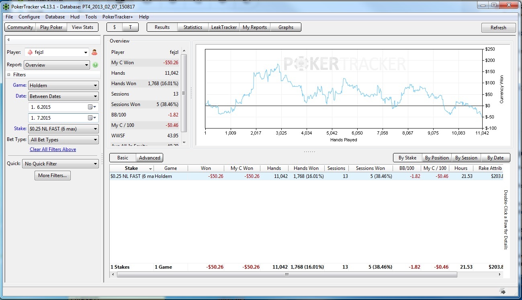Click the Hours column header
522x300 pixels.
461,168
